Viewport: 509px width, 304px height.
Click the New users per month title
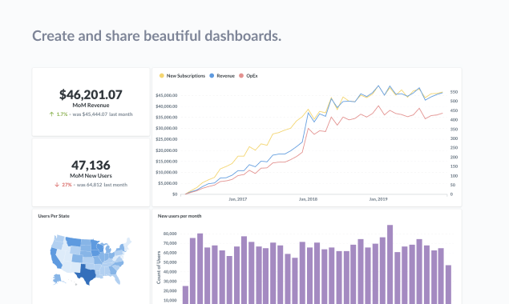(180, 216)
